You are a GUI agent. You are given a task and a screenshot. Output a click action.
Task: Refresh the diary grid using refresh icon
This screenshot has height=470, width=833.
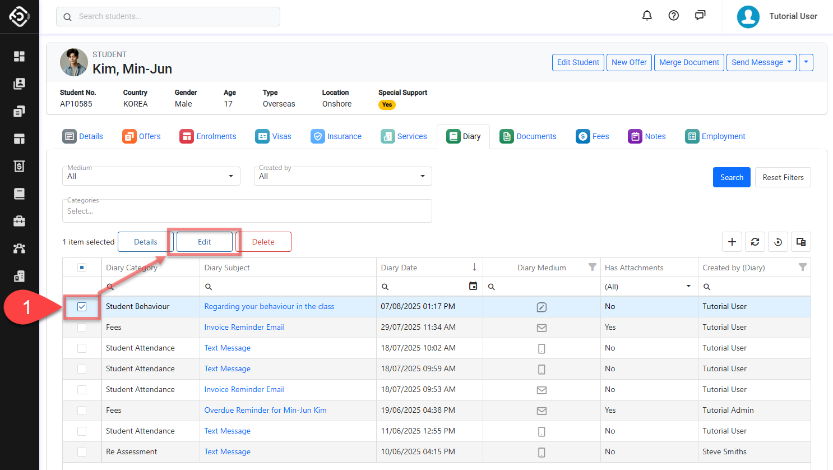coord(755,242)
